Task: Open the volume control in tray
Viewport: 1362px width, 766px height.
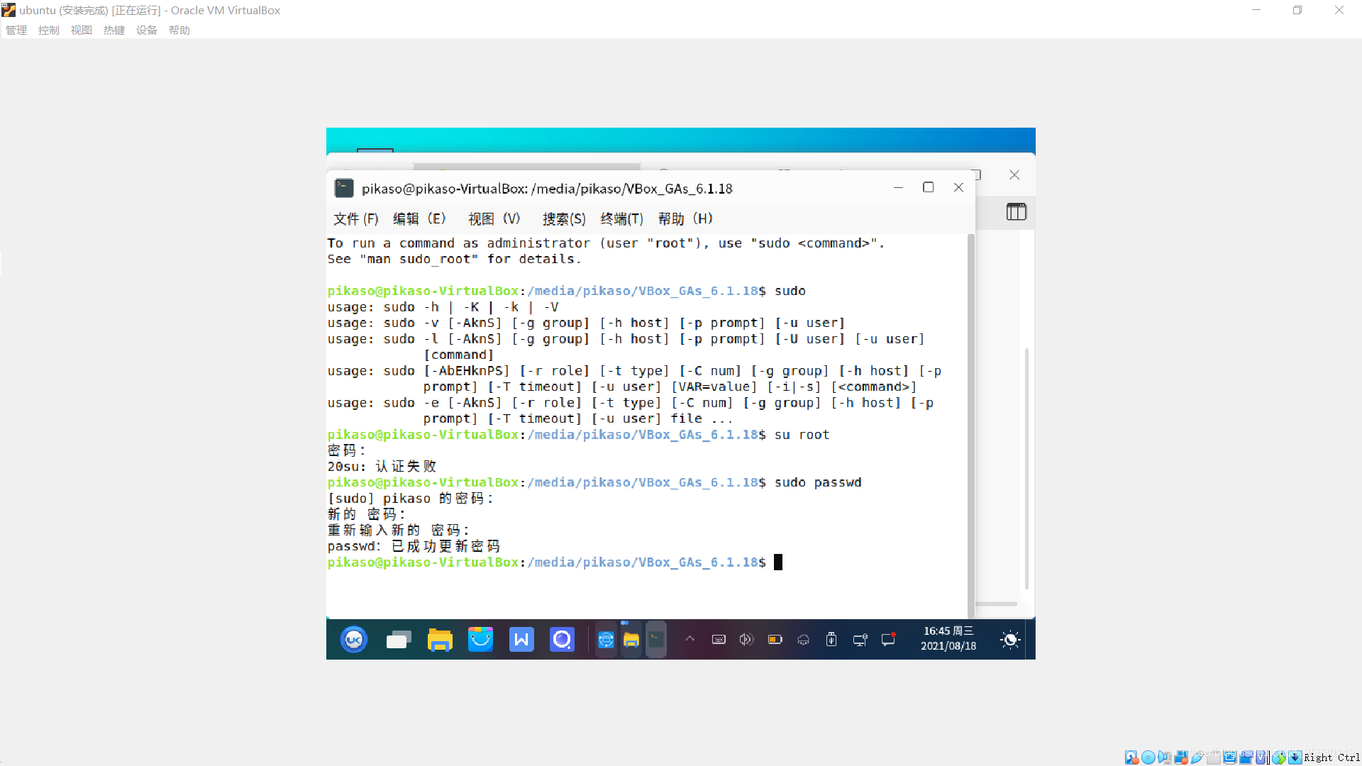Action: pos(746,640)
